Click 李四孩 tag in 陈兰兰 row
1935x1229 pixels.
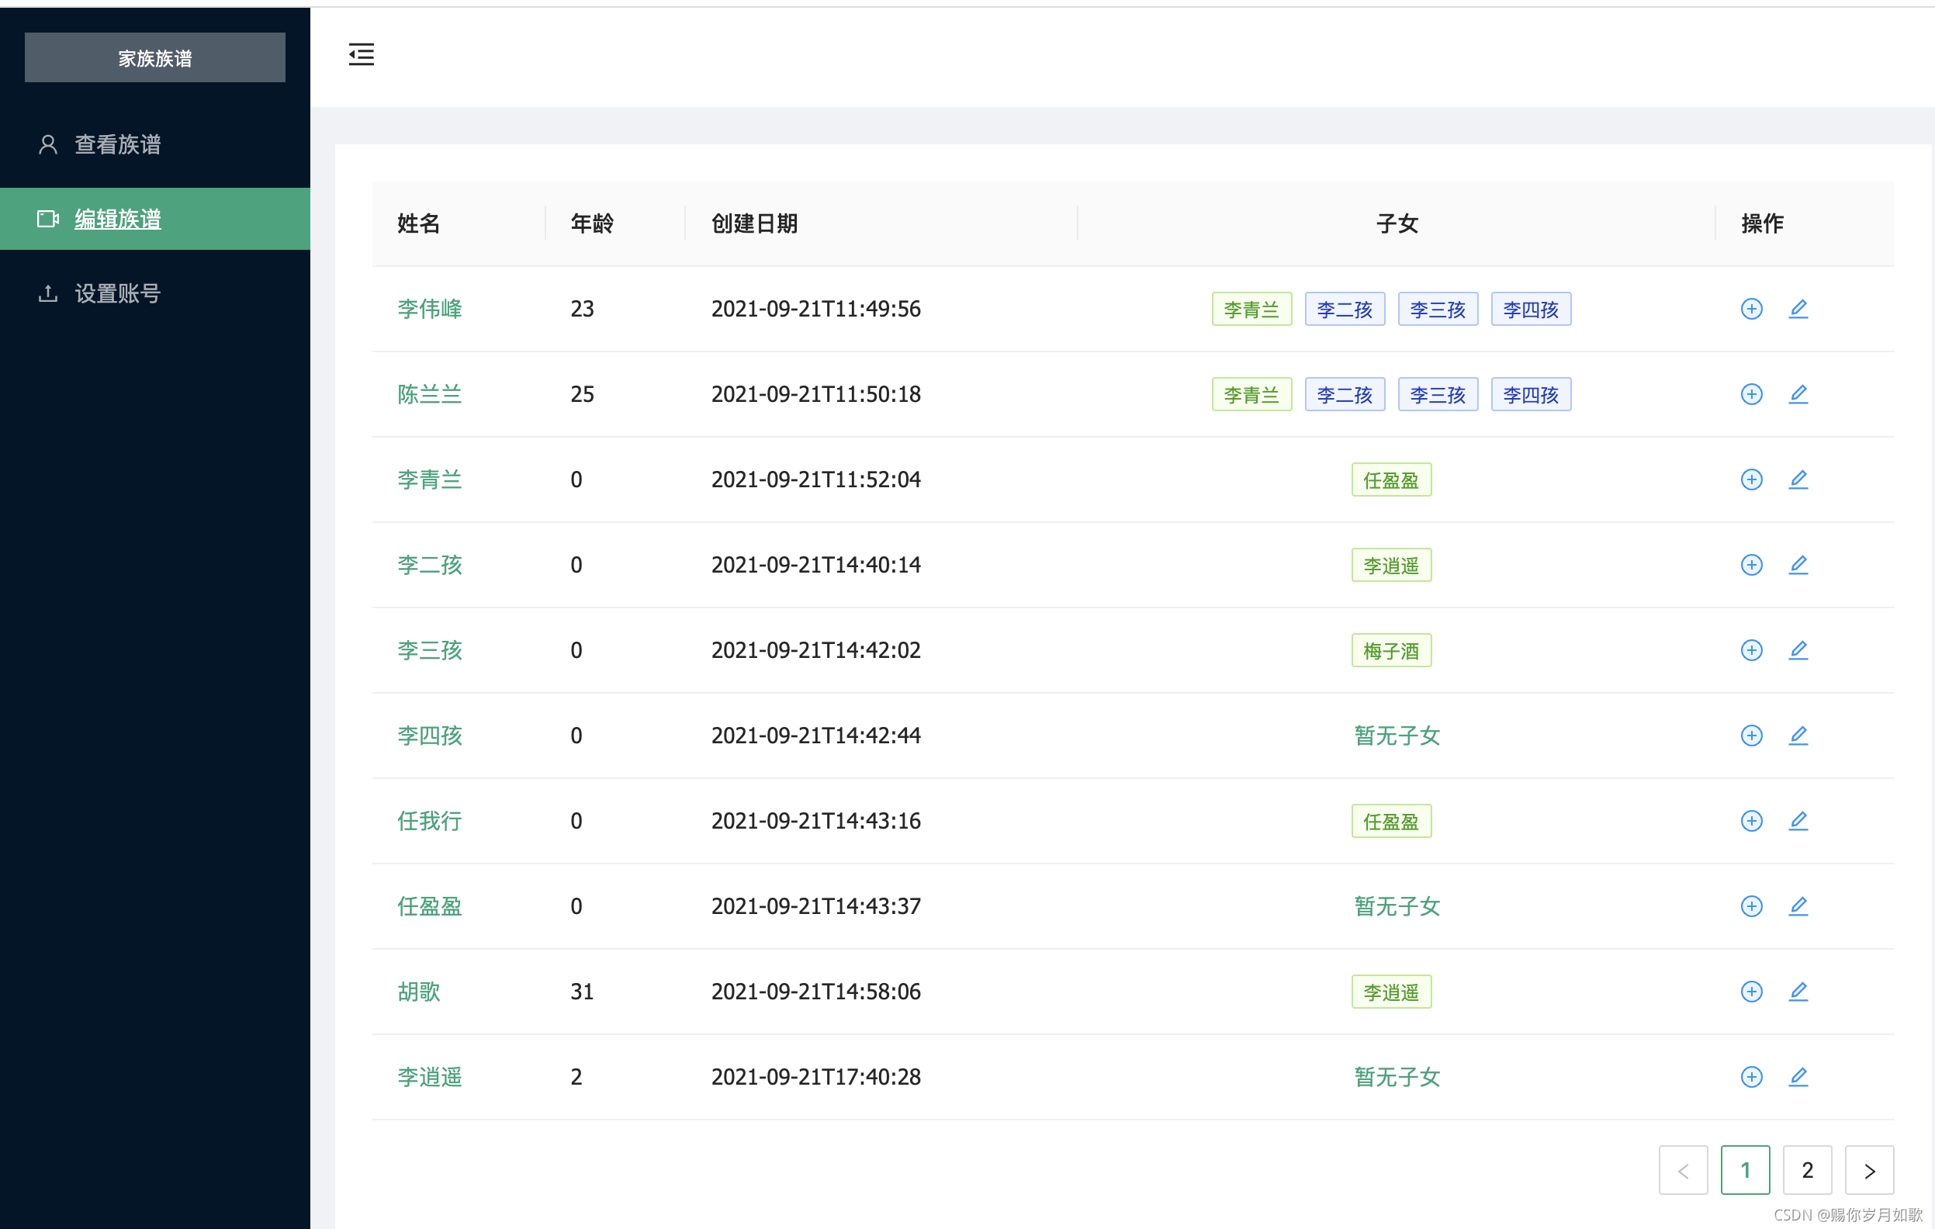1531,394
